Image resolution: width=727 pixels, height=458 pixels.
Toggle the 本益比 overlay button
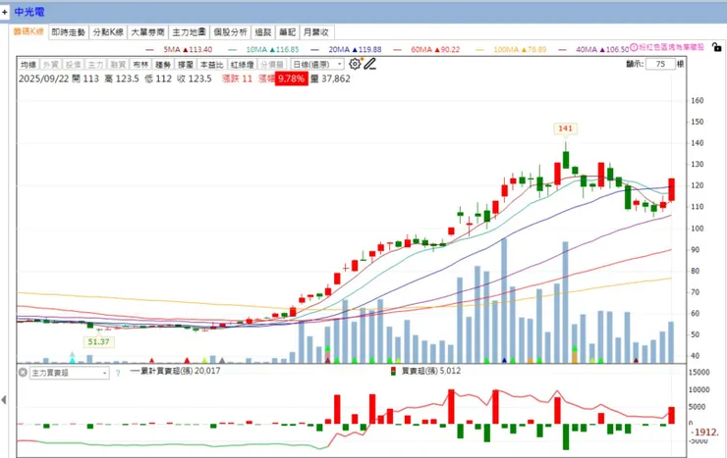tap(212, 65)
